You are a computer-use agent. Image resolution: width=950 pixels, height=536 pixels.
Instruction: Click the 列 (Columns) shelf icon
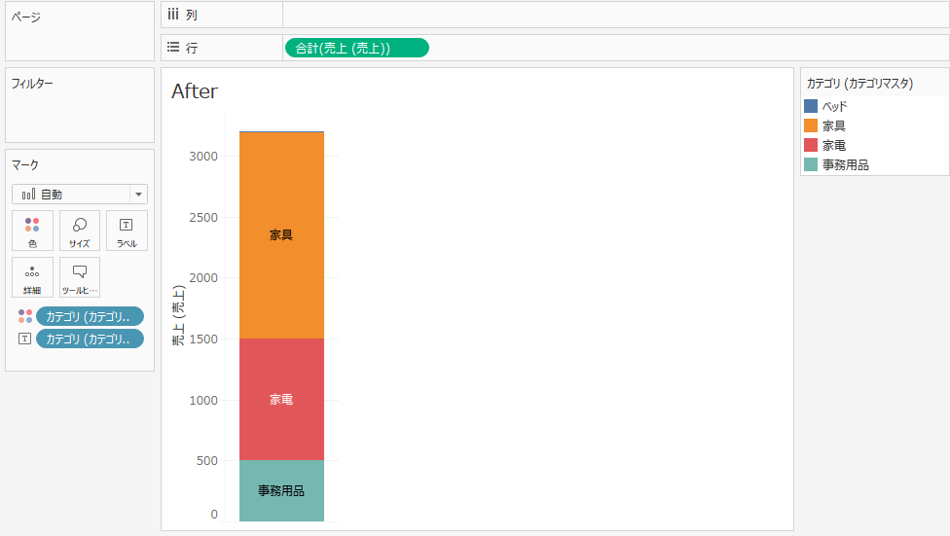point(173,15)
